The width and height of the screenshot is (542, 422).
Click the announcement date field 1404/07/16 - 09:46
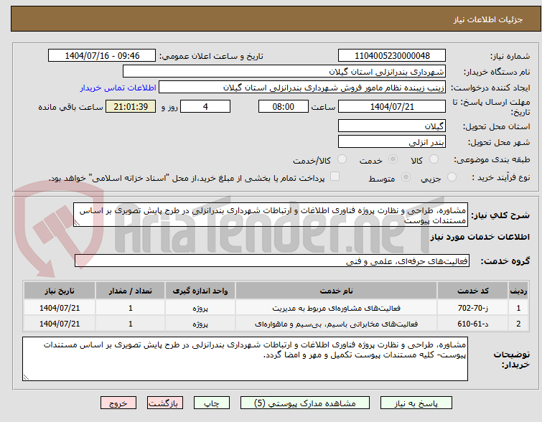tap(102, 56)
